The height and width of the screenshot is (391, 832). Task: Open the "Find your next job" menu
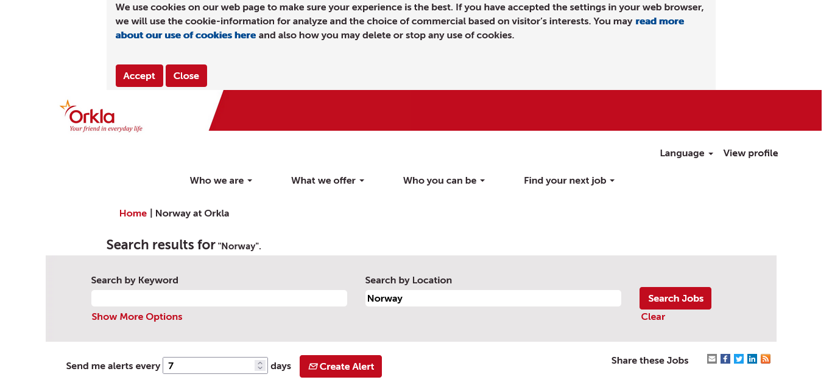[x=569, y=181]
